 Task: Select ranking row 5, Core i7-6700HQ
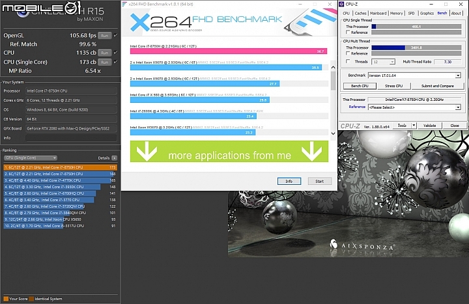tap(60, 193)
